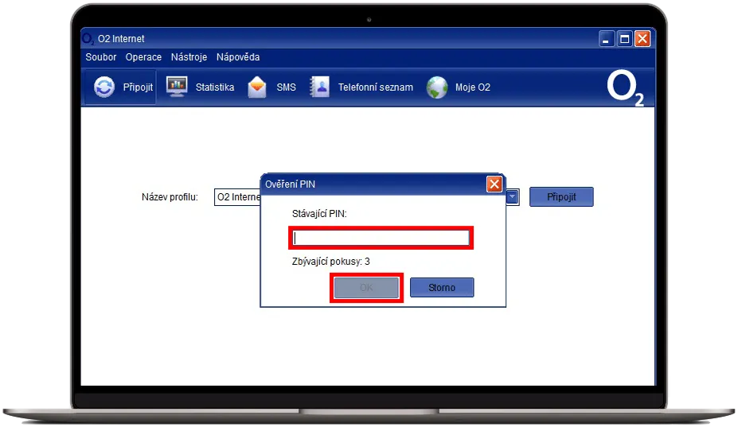Minimize the O2 Internet window
The width and height of the screenshot is (738, 427).
[607, 39]
